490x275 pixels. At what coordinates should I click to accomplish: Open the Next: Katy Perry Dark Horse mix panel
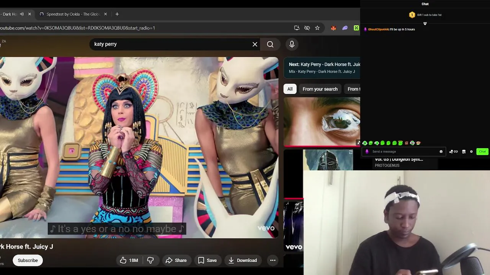click(x=322, y=68)
